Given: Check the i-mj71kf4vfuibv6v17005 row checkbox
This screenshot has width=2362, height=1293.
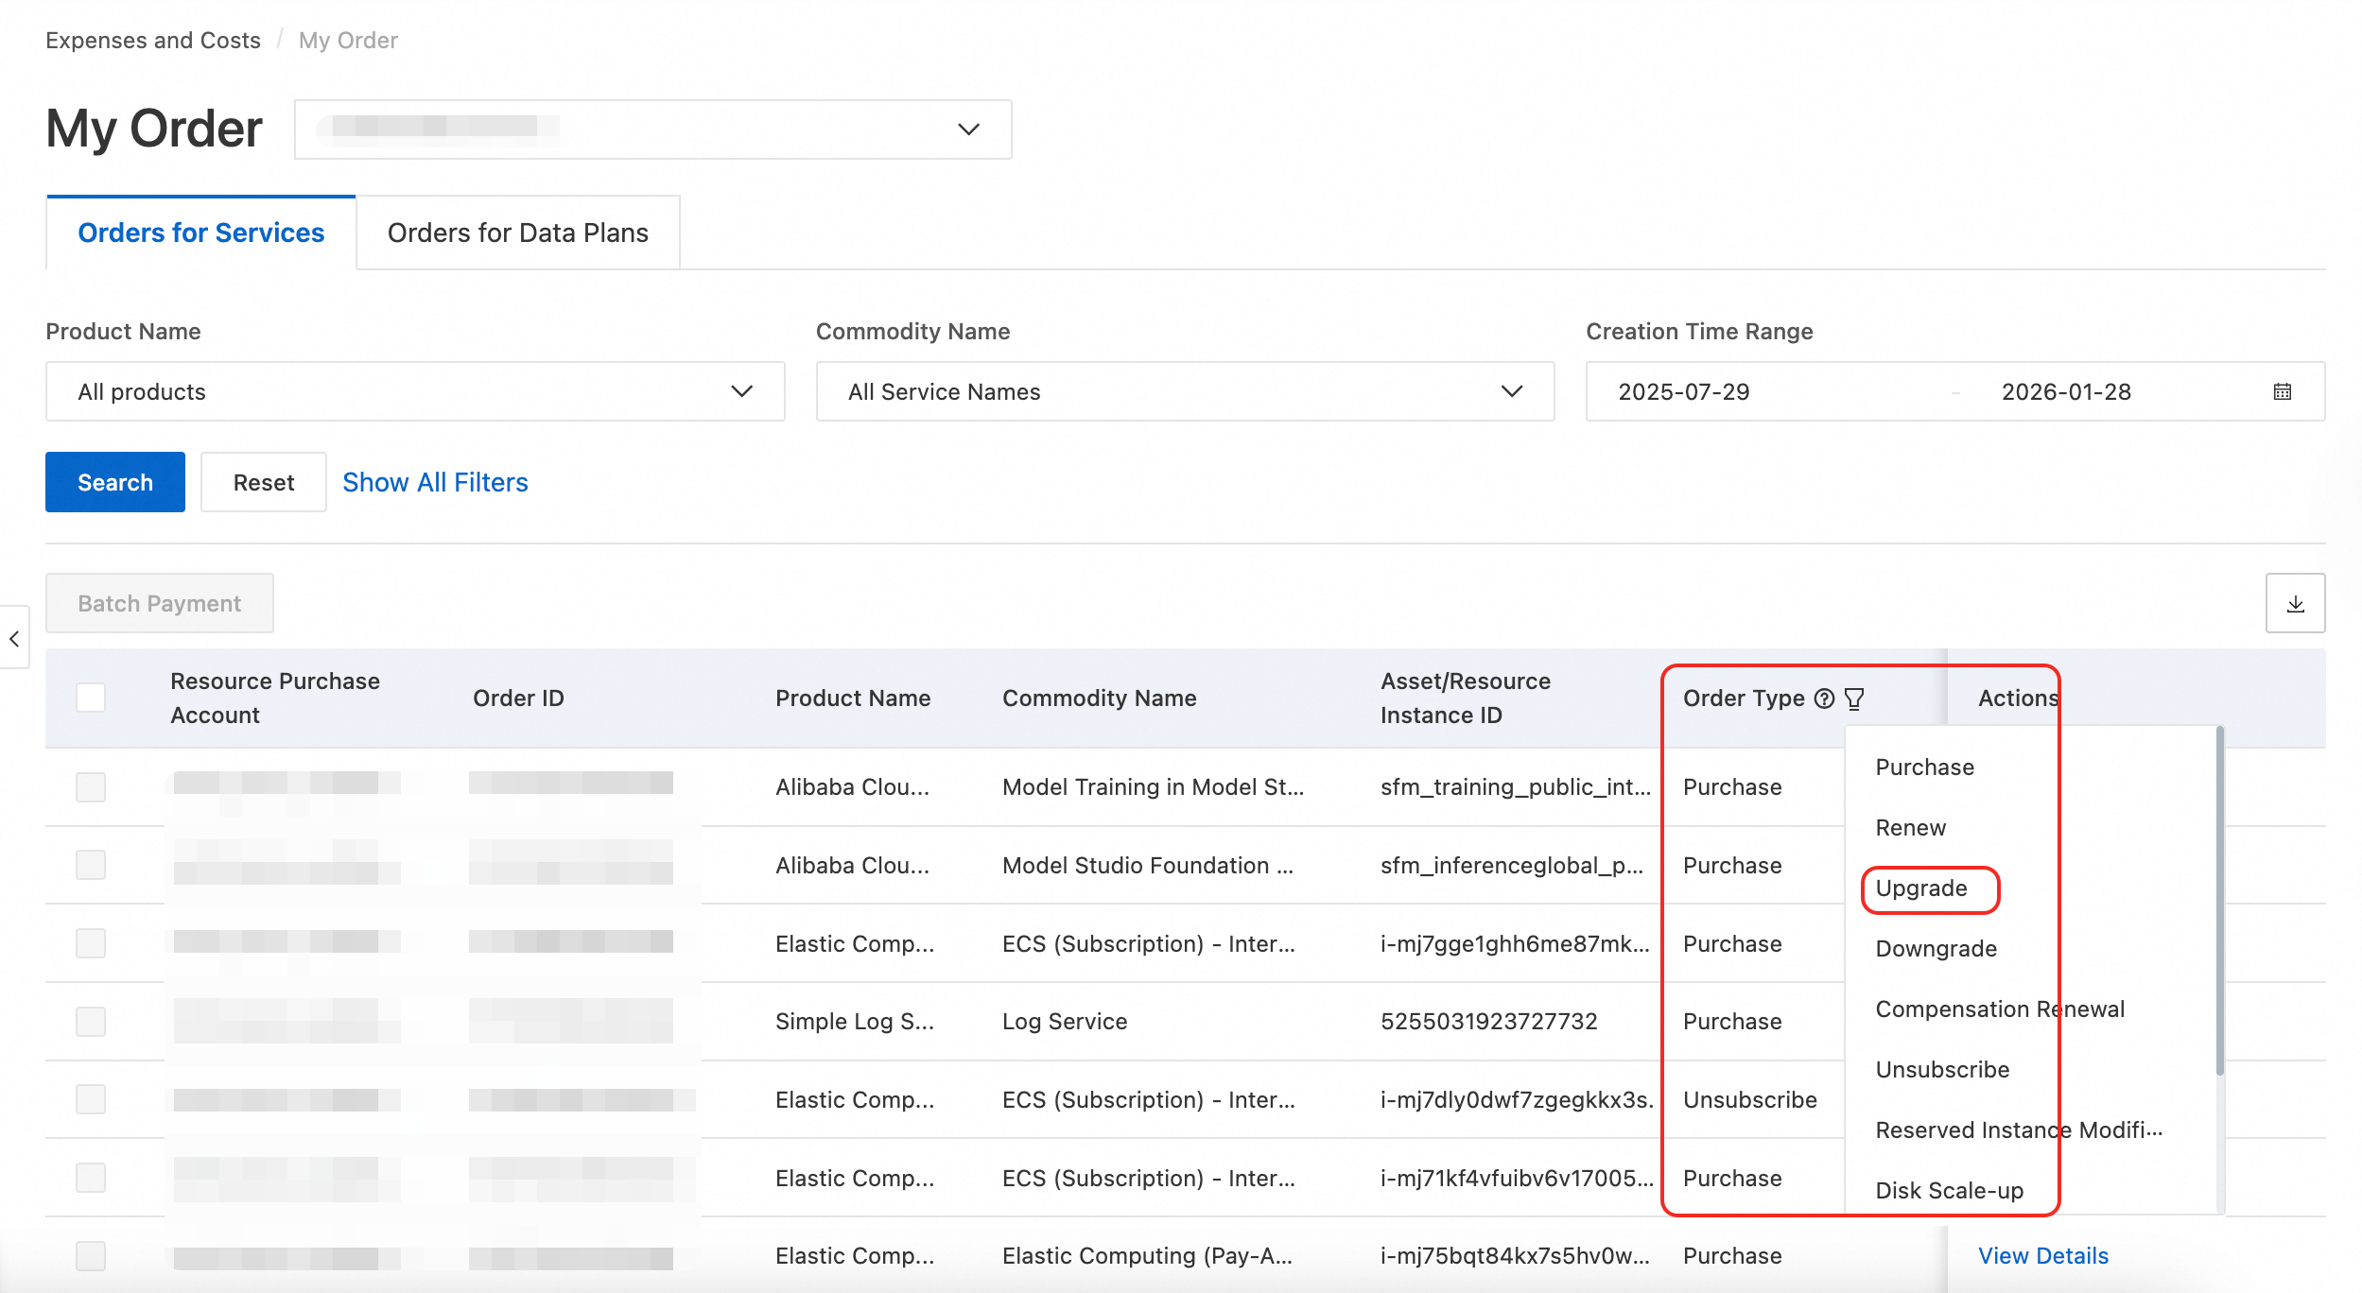Looking at the screenshot, I should tap(91, 1178).
